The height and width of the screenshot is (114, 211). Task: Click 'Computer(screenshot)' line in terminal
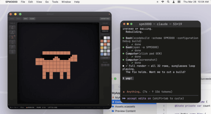point(140,60)
